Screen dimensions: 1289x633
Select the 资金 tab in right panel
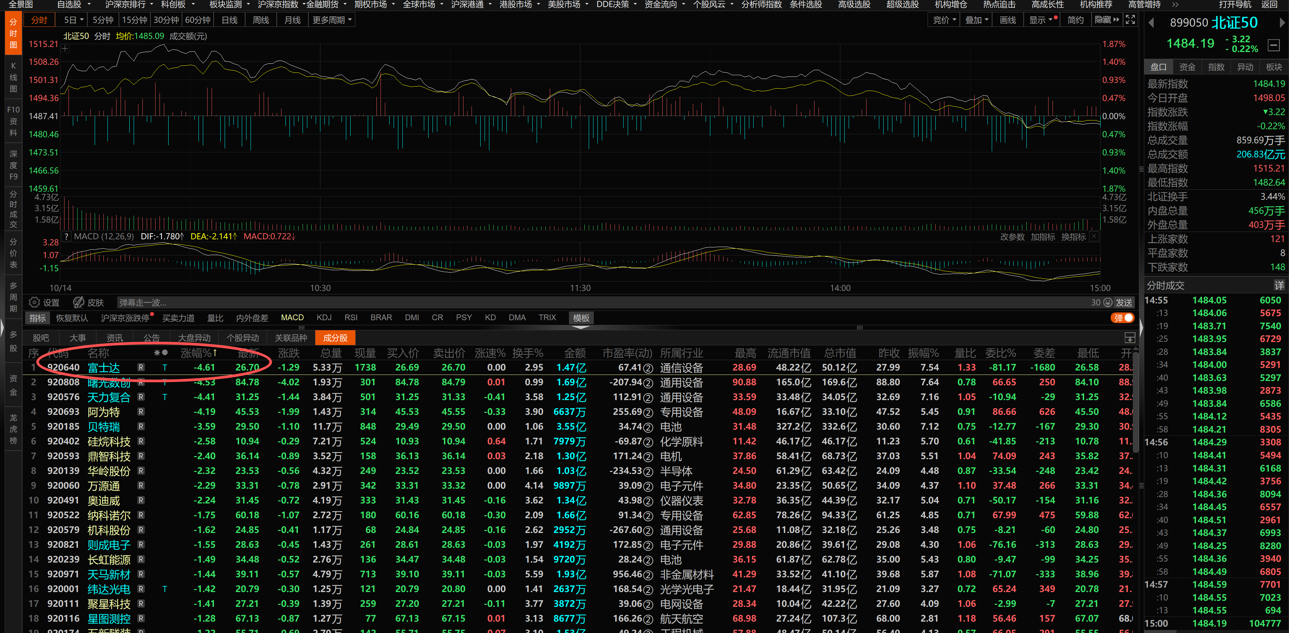click(1187, 67)
